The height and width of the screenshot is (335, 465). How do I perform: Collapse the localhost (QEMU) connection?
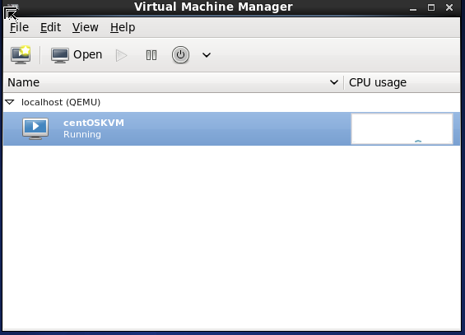10,102
